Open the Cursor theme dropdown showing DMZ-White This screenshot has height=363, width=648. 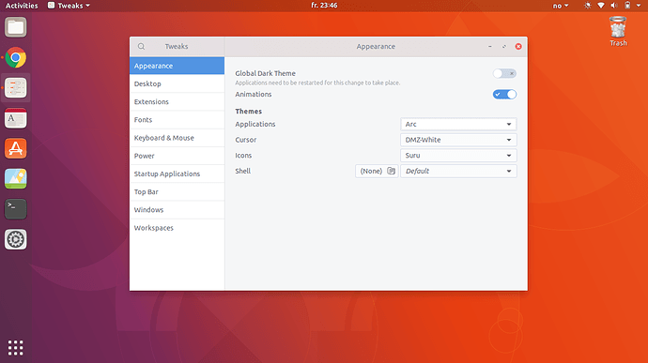click(458, 140)
